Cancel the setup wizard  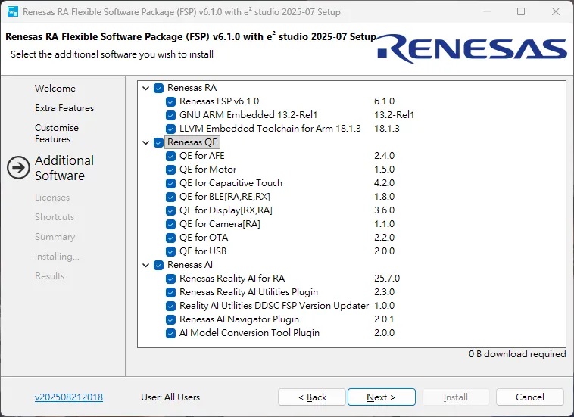pyautogui.click(x=529, y=397)
